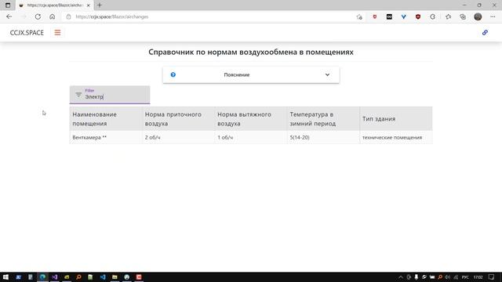Add page to favorites with star-plus icon
The image size is (502, 282).
[x=359, y=17]
